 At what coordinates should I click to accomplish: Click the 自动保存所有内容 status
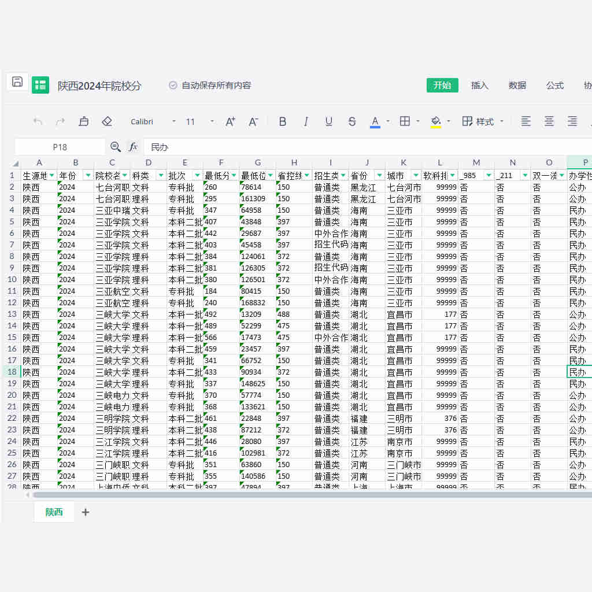coord(210,86)
